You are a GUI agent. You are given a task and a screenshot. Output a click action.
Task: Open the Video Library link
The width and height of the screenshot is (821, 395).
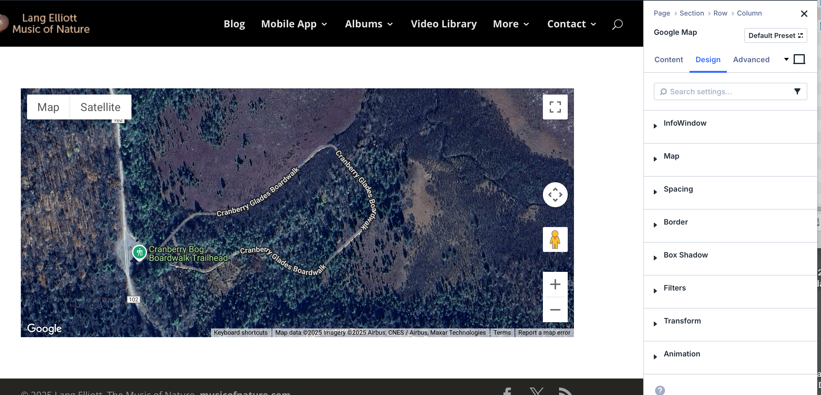coord(443,24)
